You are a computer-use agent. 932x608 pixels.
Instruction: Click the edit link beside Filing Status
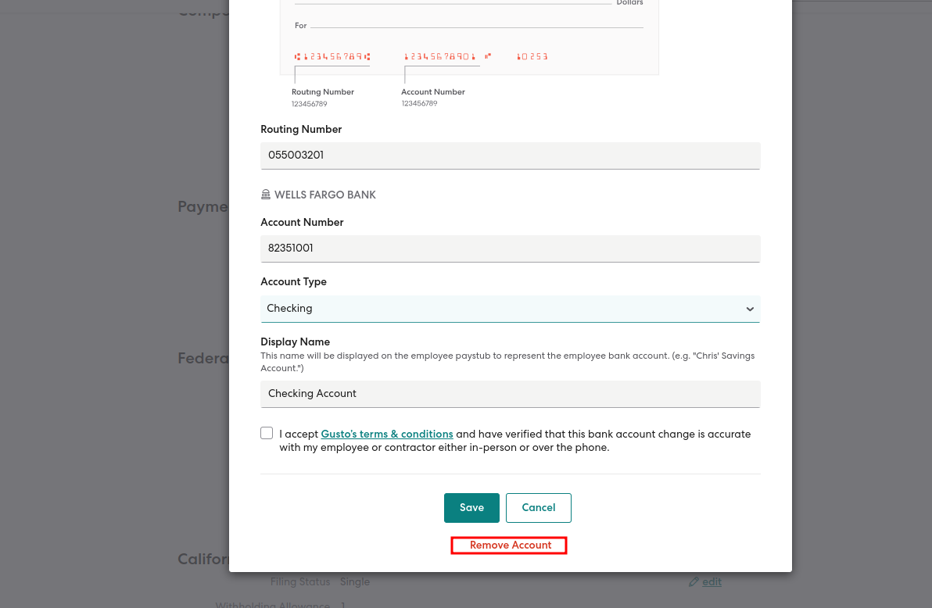pyautogui.click(x=712, y=582)
